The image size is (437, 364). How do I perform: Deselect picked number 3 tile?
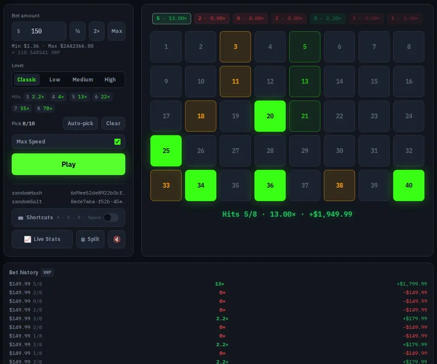(235, 47)
